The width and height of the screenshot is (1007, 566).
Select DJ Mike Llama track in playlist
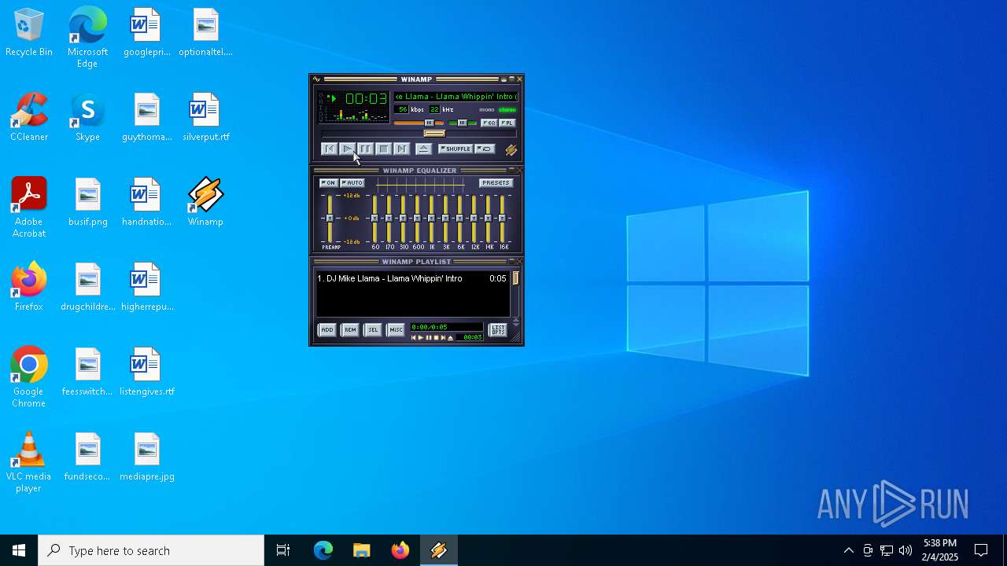coord(412,278)
